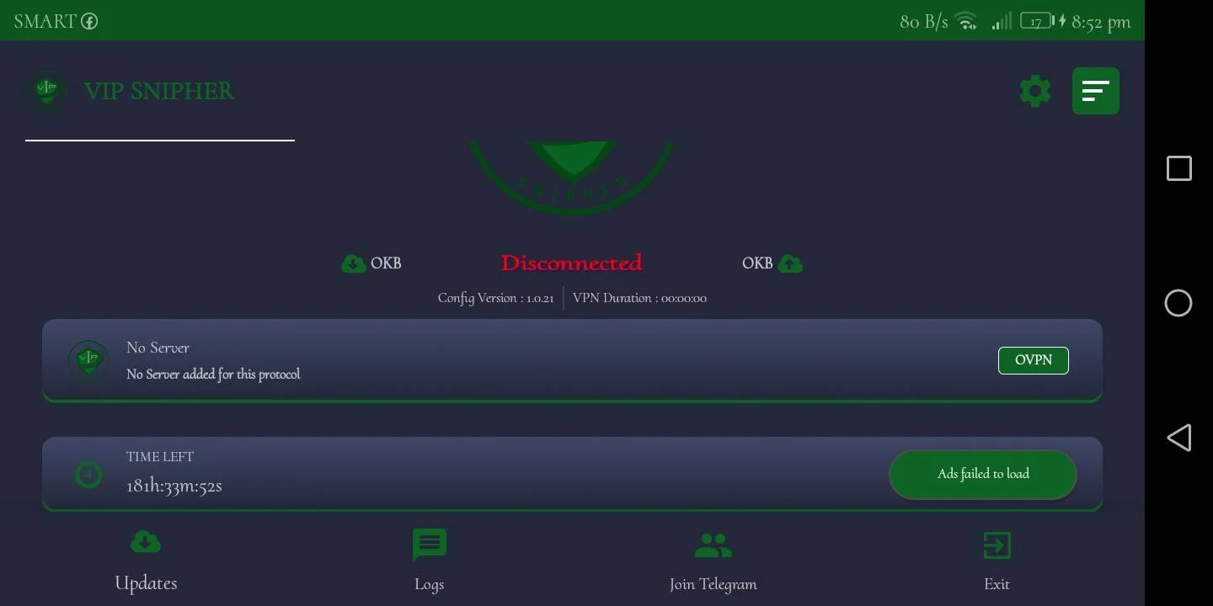Image resolution: width=1213 pixels, height=606 pixels.
Task: Tap the VPN Duration : 00:00:00 text
Action: 639,298
